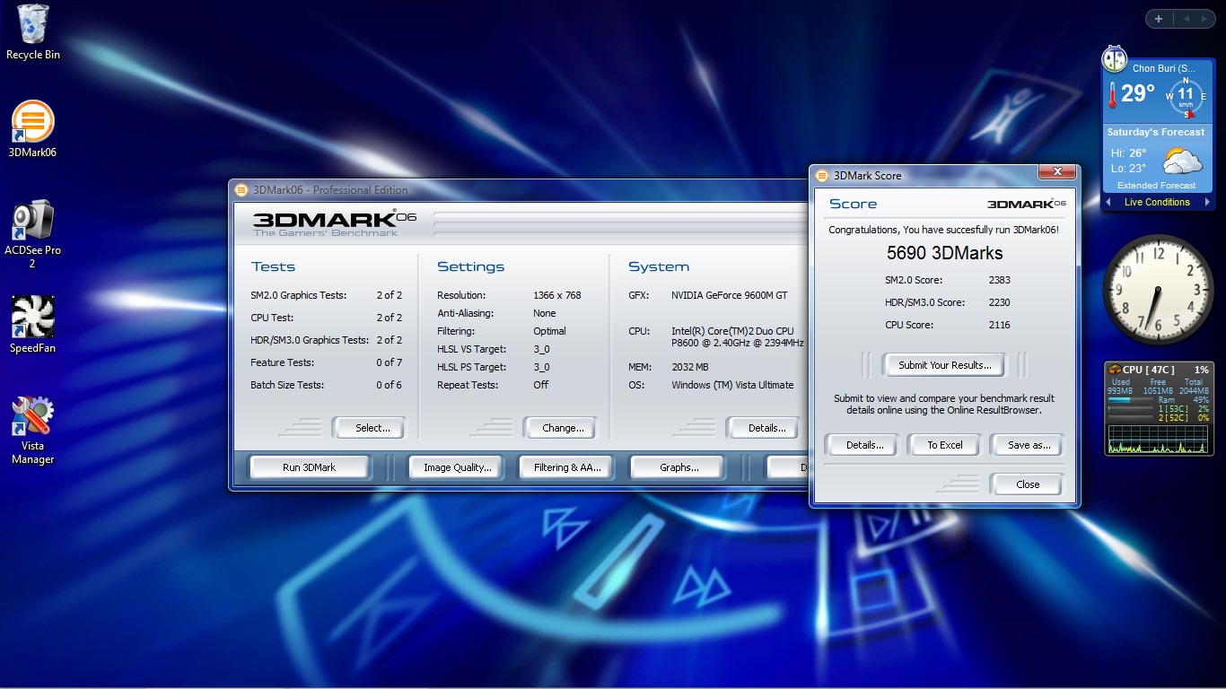
Task: Click the analog clock gadget
Action: (x=1158, y=287)
